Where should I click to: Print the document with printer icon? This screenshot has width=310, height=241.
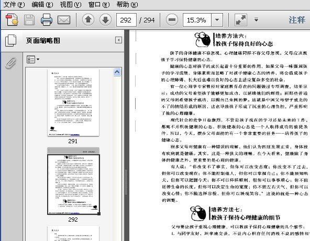47,20
